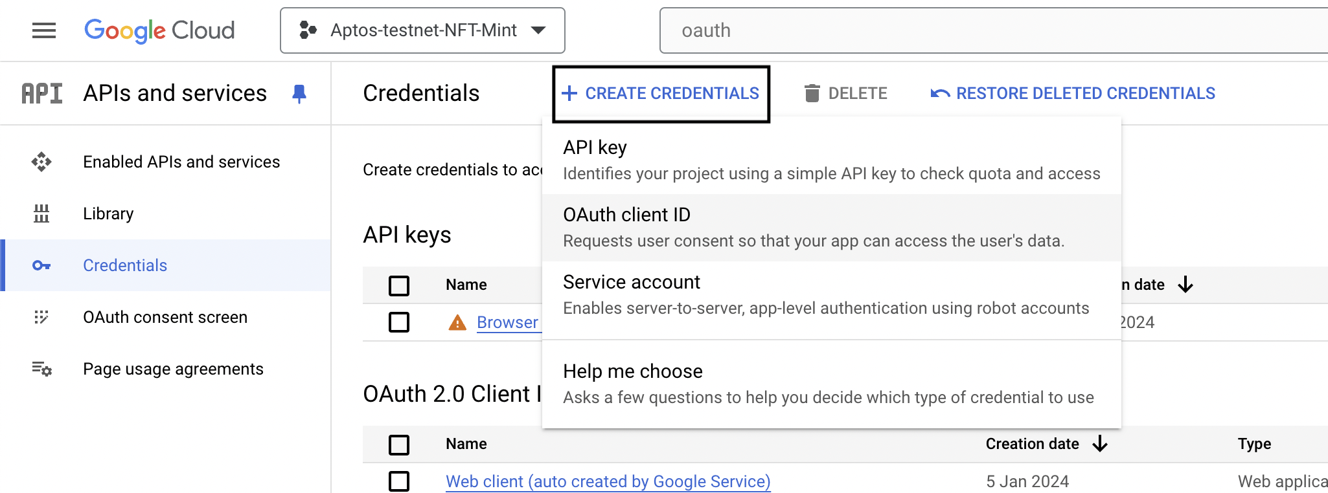The width and height of the screenshot is (1328, 493).
Task: Click the Page usage agreements icon
Action: [x=41, y=369]
